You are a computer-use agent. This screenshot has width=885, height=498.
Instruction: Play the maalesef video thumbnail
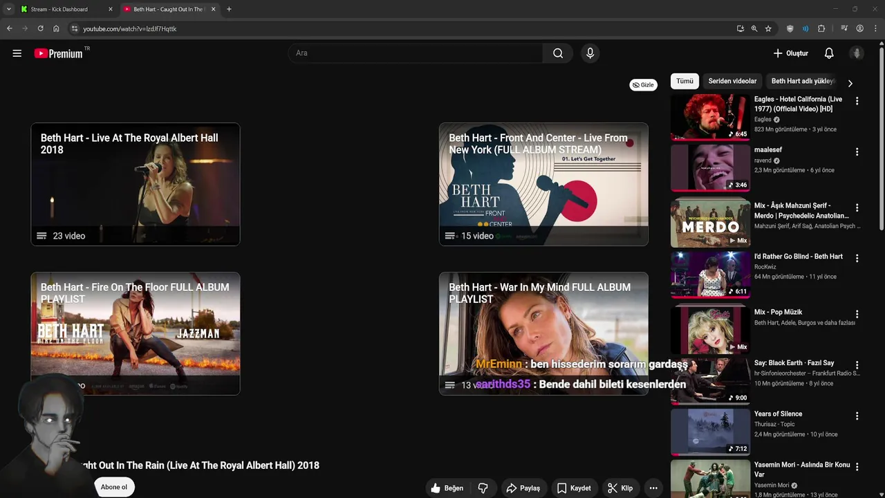tap(710, 167)
